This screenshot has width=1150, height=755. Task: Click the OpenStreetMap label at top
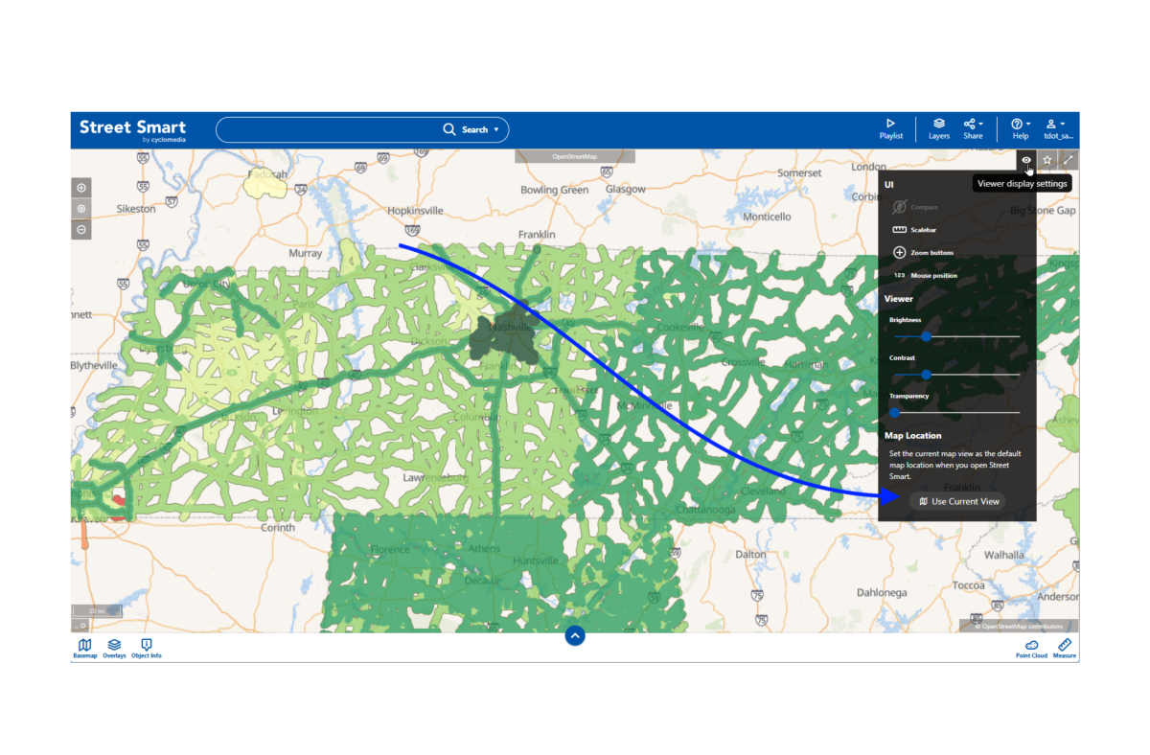pyautogui.click(x=575, y=155)
